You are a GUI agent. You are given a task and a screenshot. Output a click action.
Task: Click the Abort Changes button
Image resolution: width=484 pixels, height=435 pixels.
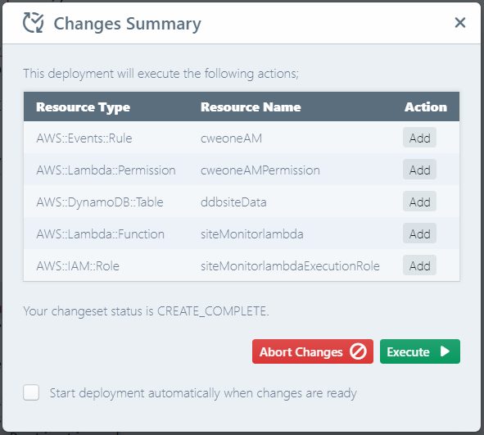[x=313, y=351]
